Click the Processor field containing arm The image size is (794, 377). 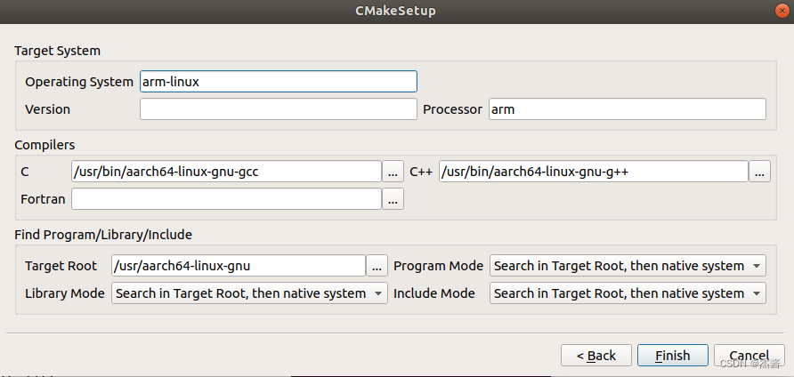click(627, 109)
